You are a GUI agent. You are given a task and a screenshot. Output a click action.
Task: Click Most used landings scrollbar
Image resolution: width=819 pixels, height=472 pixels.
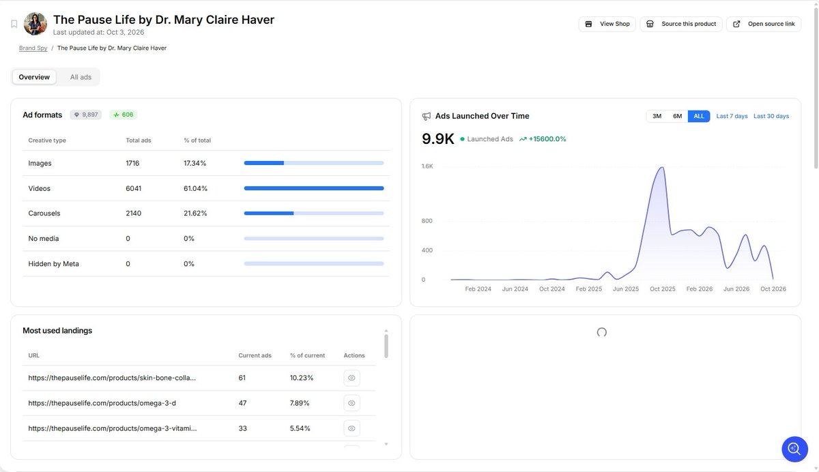pyautogui.click(x=386, y=346)
